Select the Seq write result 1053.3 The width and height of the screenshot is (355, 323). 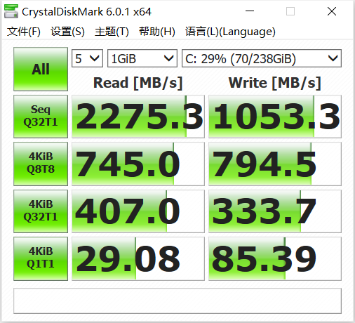click(x=275, y=117)
